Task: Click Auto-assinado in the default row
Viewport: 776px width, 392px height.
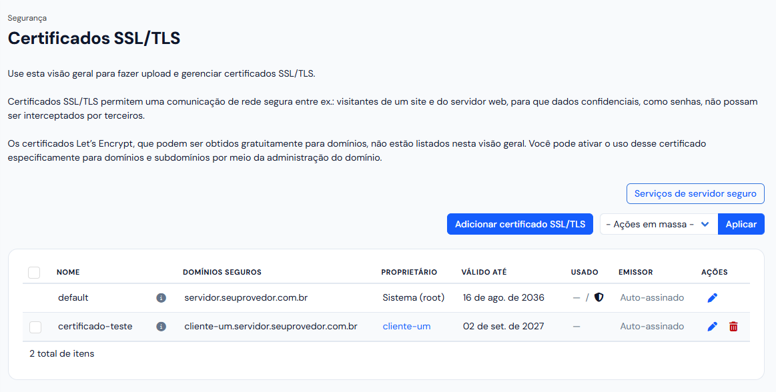Action: pos(652,297)
